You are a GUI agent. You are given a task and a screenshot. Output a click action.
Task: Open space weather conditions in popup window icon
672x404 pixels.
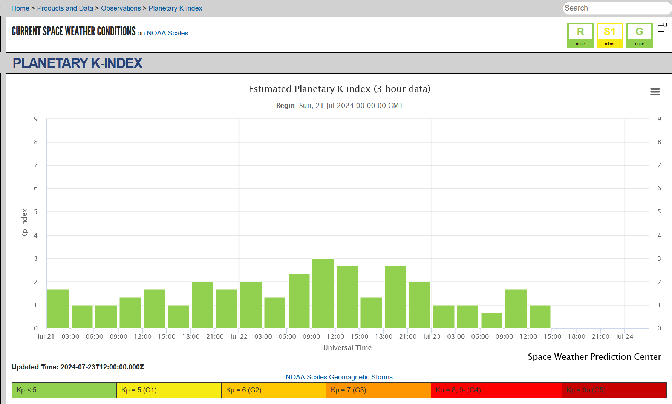pyautogui.click(x=662, y=27)
